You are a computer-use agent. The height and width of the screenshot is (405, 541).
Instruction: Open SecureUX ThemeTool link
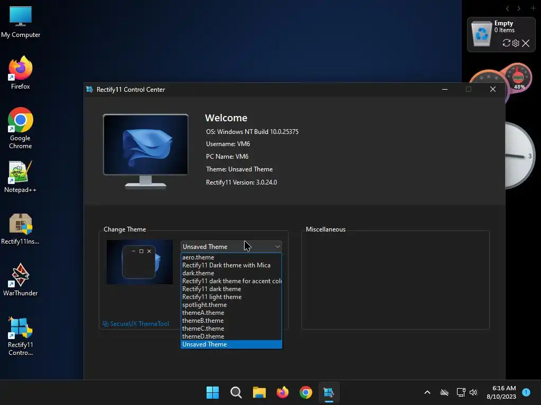click(x=136, y=324)
